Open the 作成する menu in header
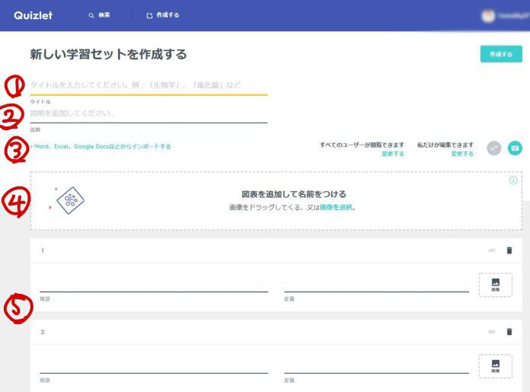Screen dimensions: 530x392 click(x=162, y=15)
